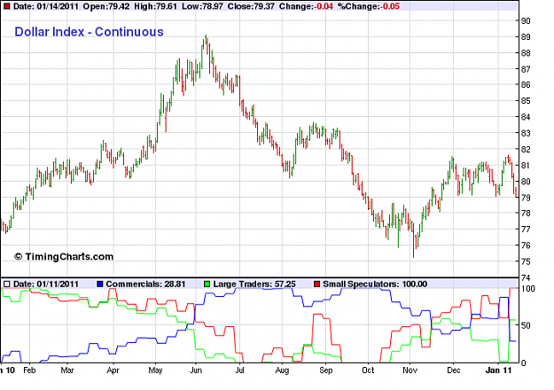Click the Feb month label on the axis

(29, 370)
